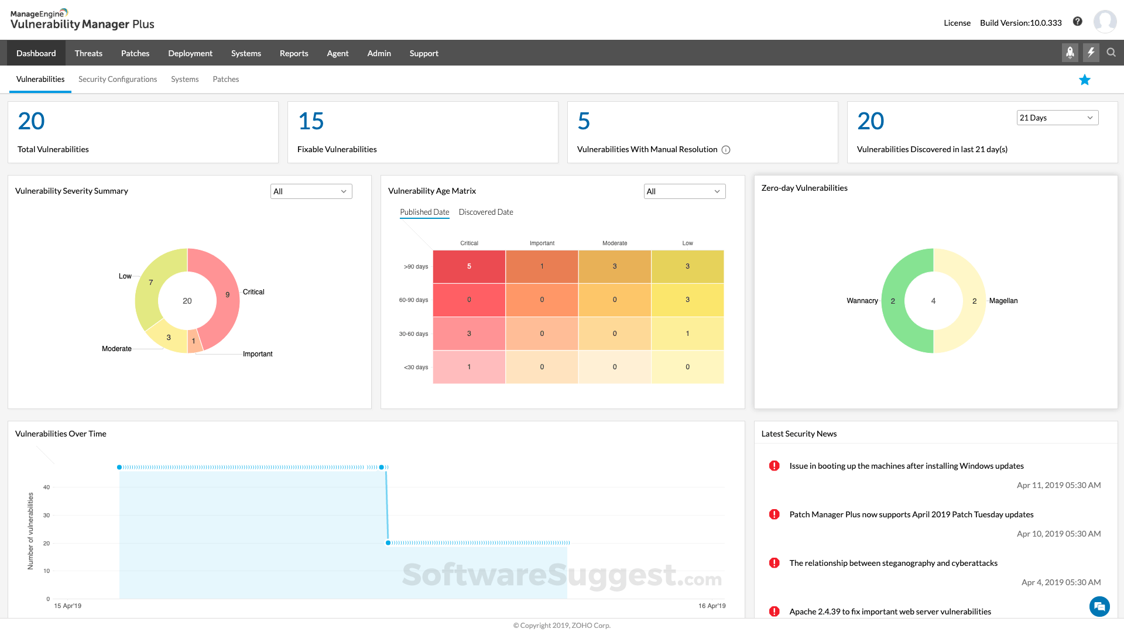Open the License page
Viewport: 1124px width, 632px height.
(957, 23)
